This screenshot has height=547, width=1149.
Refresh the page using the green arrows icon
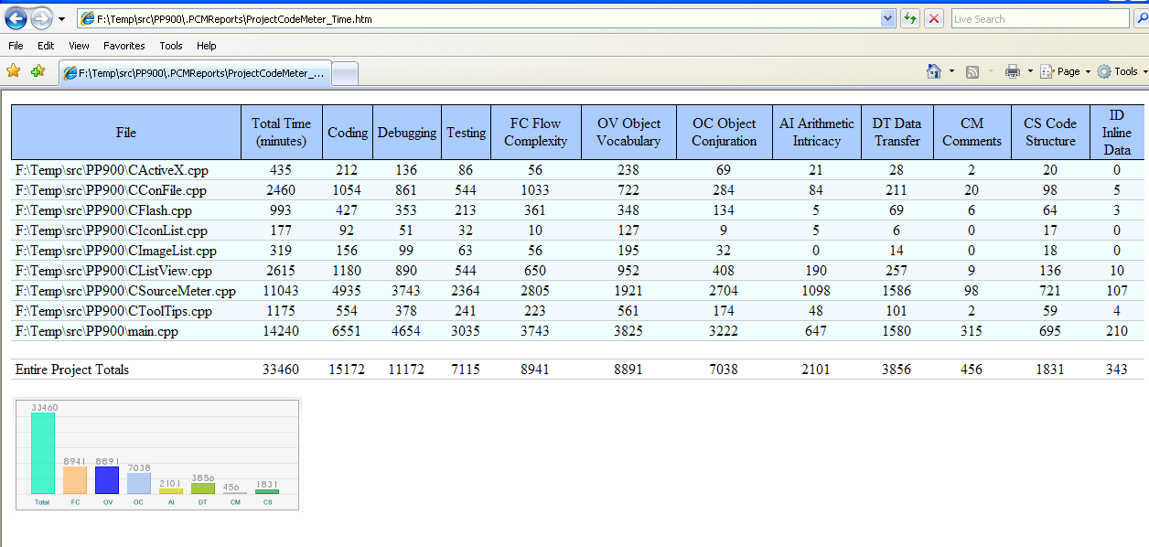click(910, 18)
